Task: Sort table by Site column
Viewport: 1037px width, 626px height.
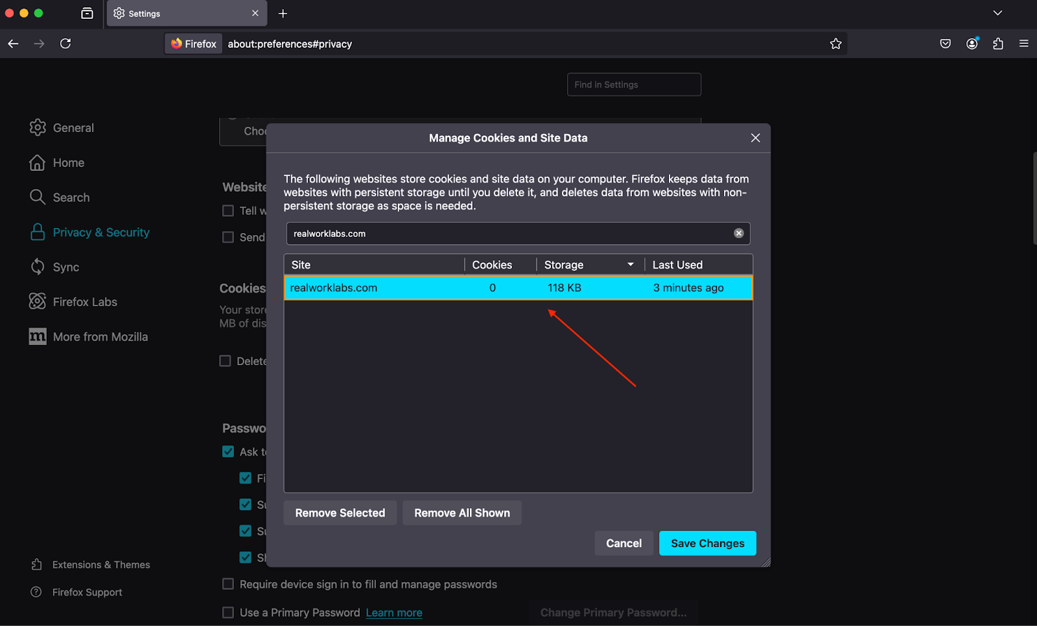Action: (x=375, y=265)
